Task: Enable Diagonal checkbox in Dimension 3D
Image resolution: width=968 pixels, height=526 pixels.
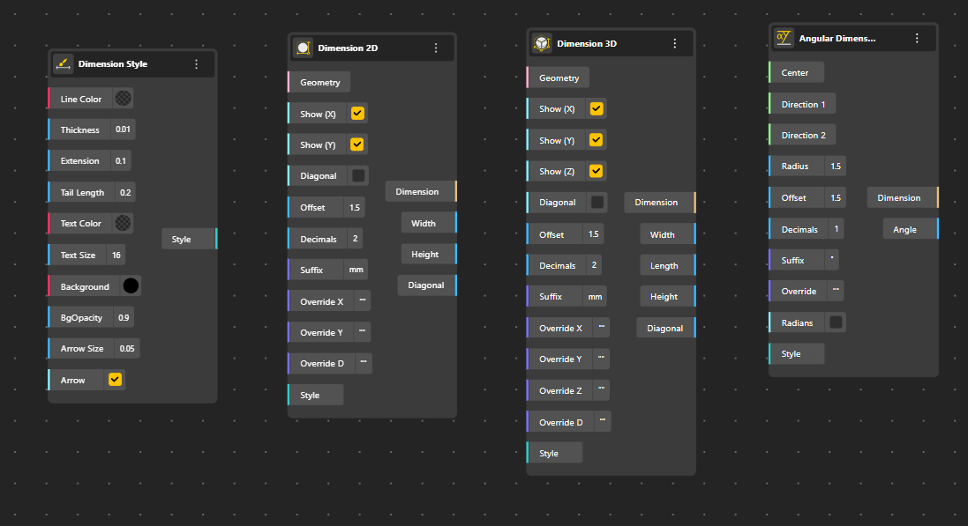Action: click(597, 203)
